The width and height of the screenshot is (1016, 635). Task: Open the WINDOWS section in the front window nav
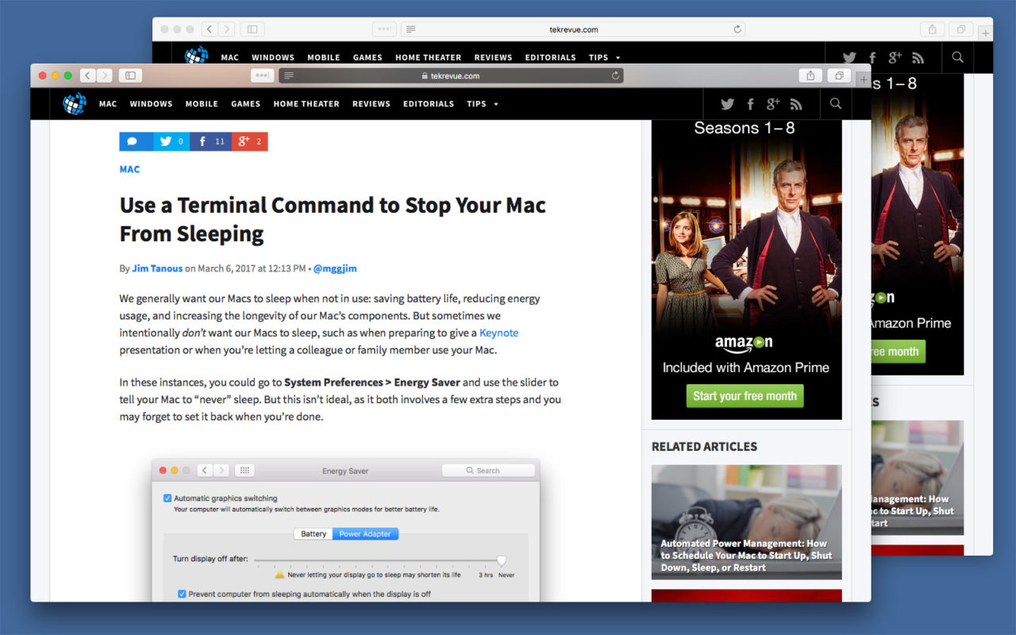152,104
